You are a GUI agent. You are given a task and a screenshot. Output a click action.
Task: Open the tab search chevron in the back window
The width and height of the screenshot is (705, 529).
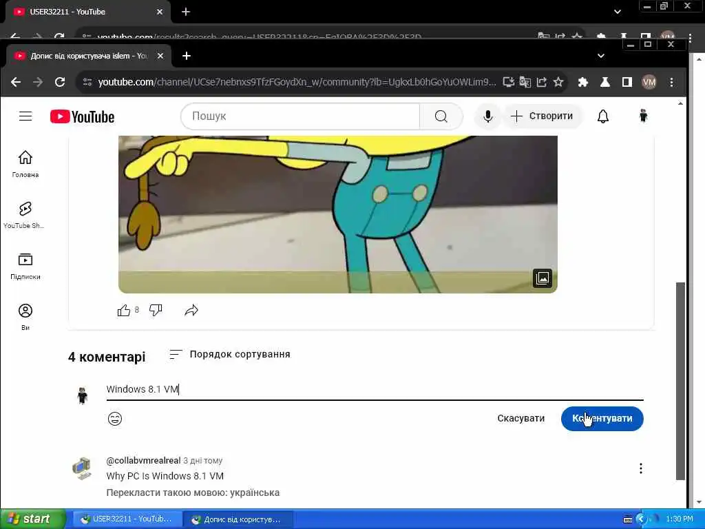(x=618, y=12)
